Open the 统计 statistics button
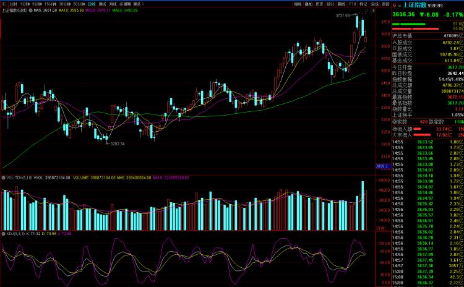 [x=330, y=4]
